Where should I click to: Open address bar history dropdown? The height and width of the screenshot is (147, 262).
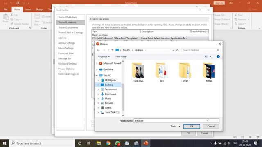pos(174,50)
